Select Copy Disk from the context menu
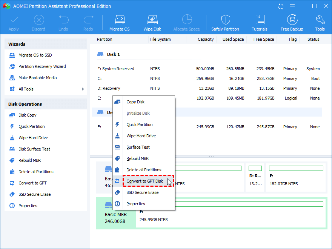 [x=135, y=102]
